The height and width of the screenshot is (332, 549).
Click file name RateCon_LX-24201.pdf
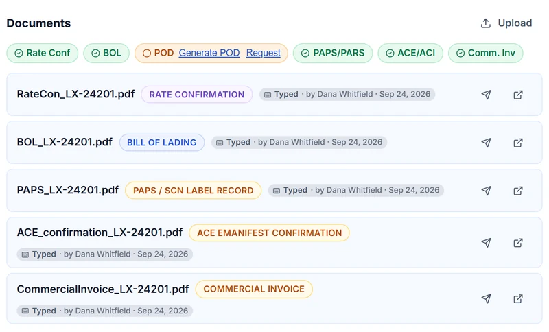(x=75, y=94)
